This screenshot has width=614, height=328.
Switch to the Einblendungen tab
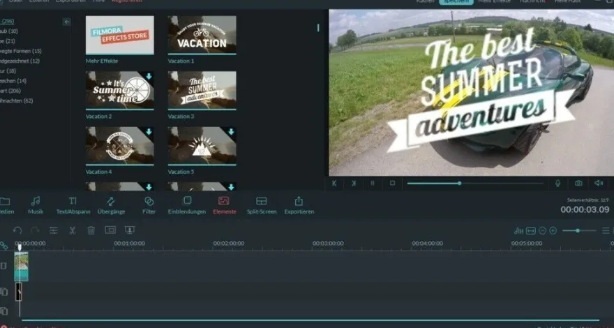(187, 206)
